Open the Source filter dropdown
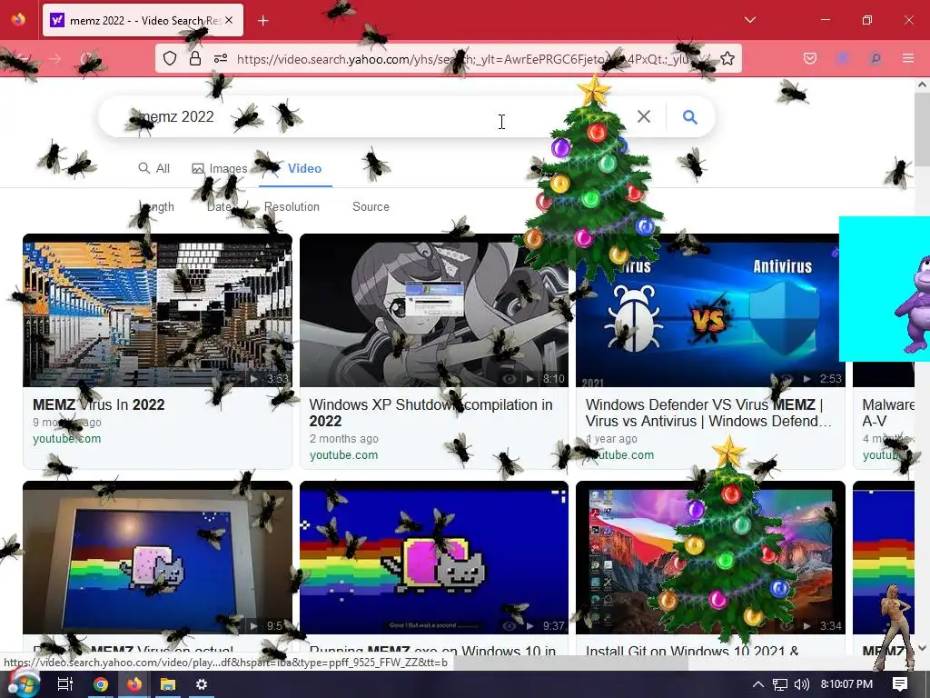The width and height of the screenshot is (930, 698). coord(371,206)
